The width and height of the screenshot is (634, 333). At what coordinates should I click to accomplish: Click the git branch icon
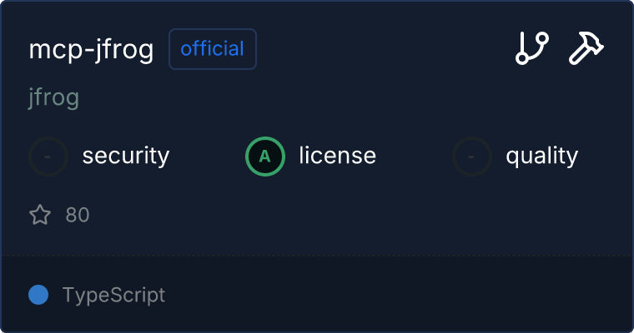click(x=531, y=48)
